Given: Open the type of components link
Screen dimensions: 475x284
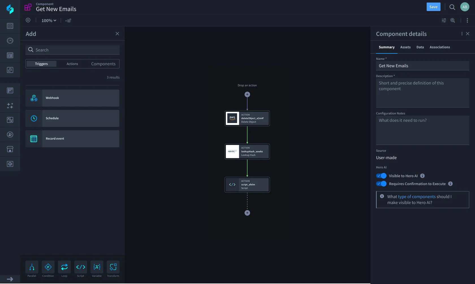Looking at the screenshot, I should tap(417, 197).
